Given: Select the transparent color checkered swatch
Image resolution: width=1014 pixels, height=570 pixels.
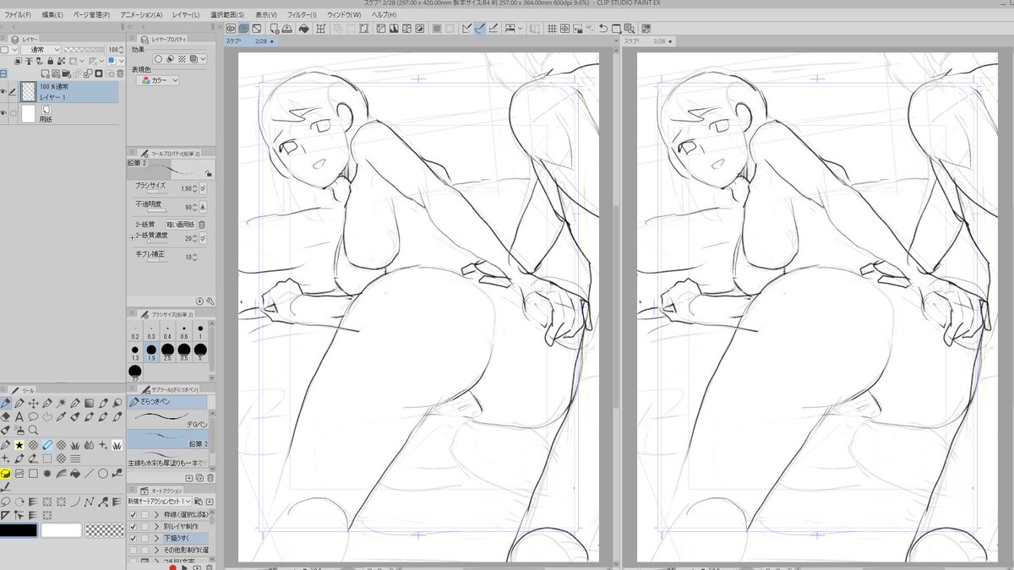Looking at the screenshot, I should tap(105, 530).
